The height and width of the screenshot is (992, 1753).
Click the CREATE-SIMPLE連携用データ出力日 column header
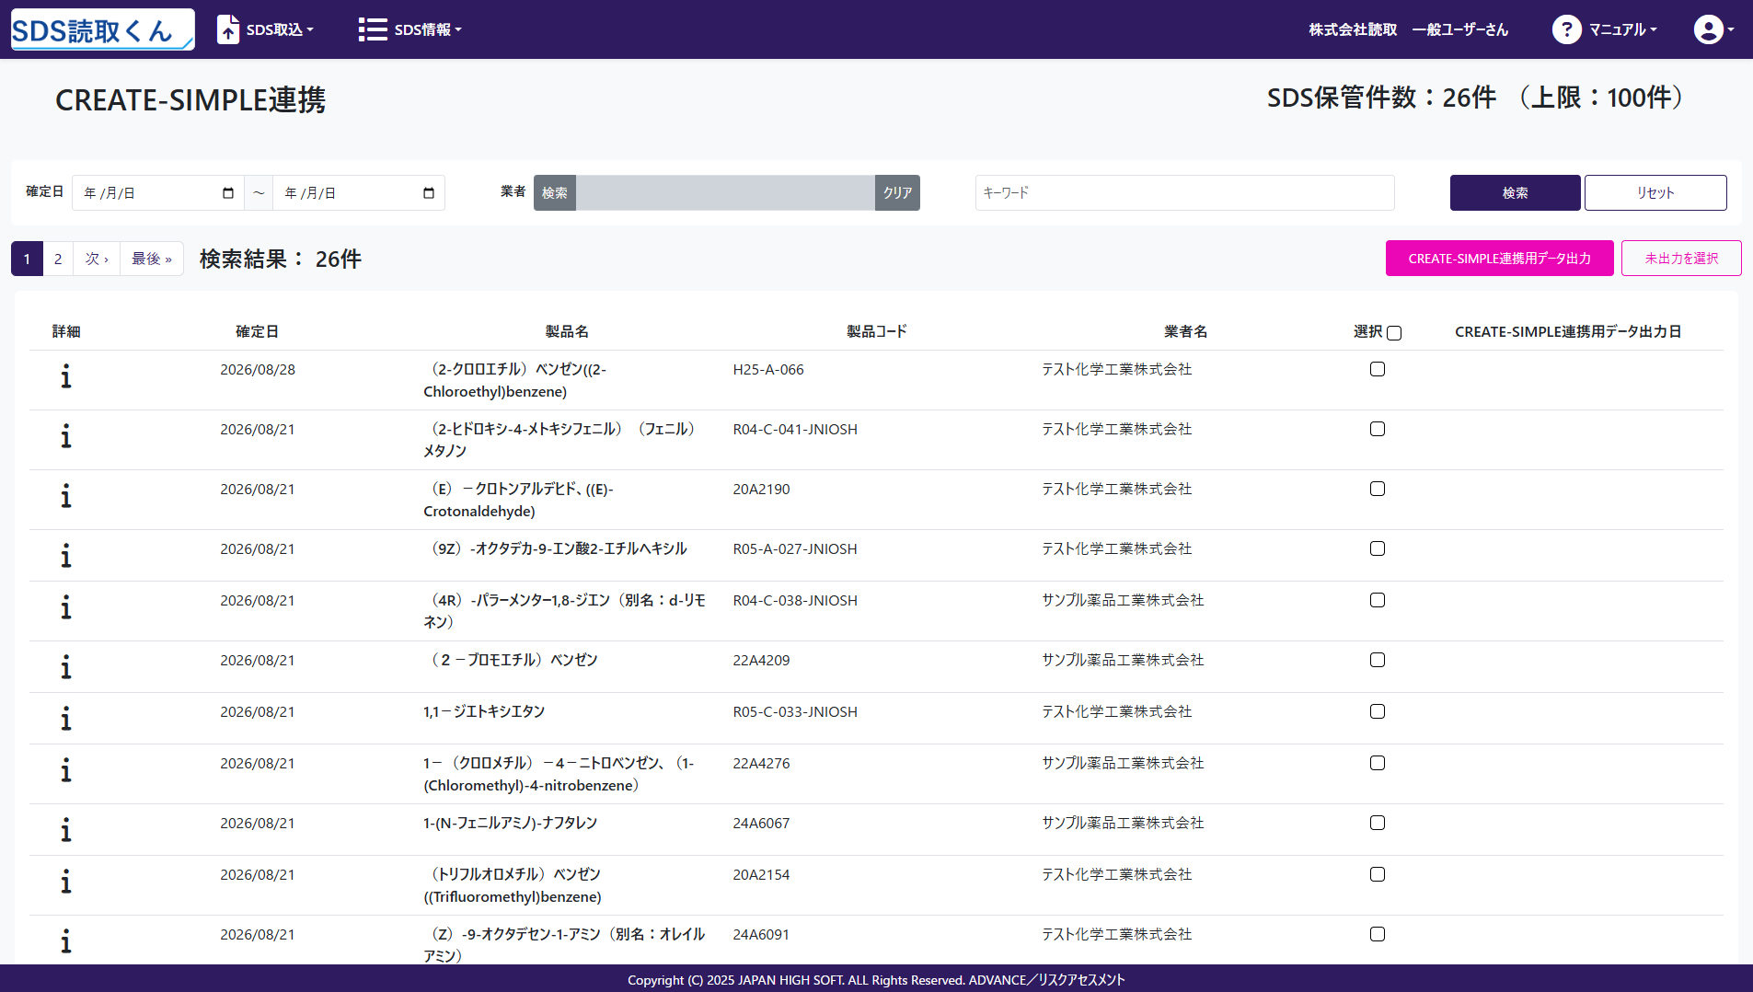point(1568,331)
